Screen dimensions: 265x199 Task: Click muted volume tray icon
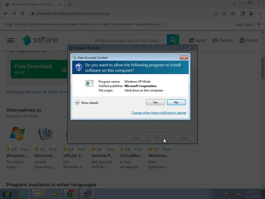point(239,194)
